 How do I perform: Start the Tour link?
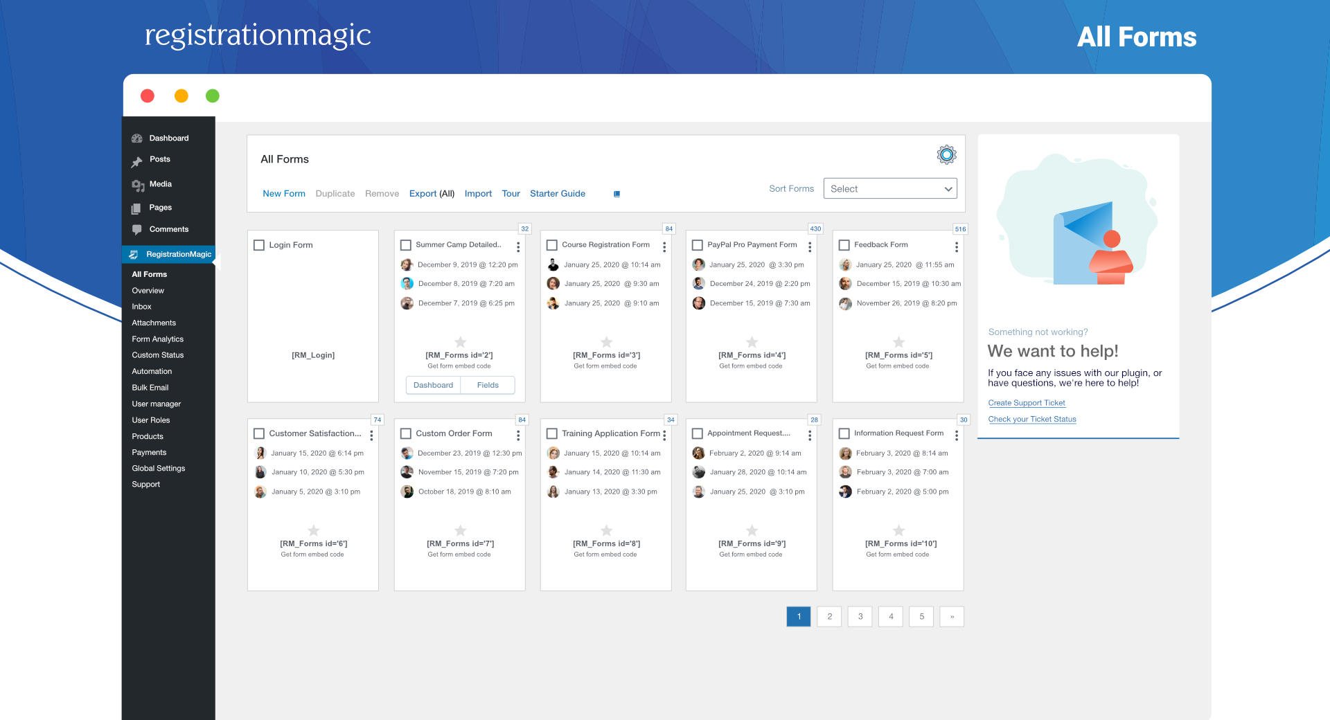511,194
